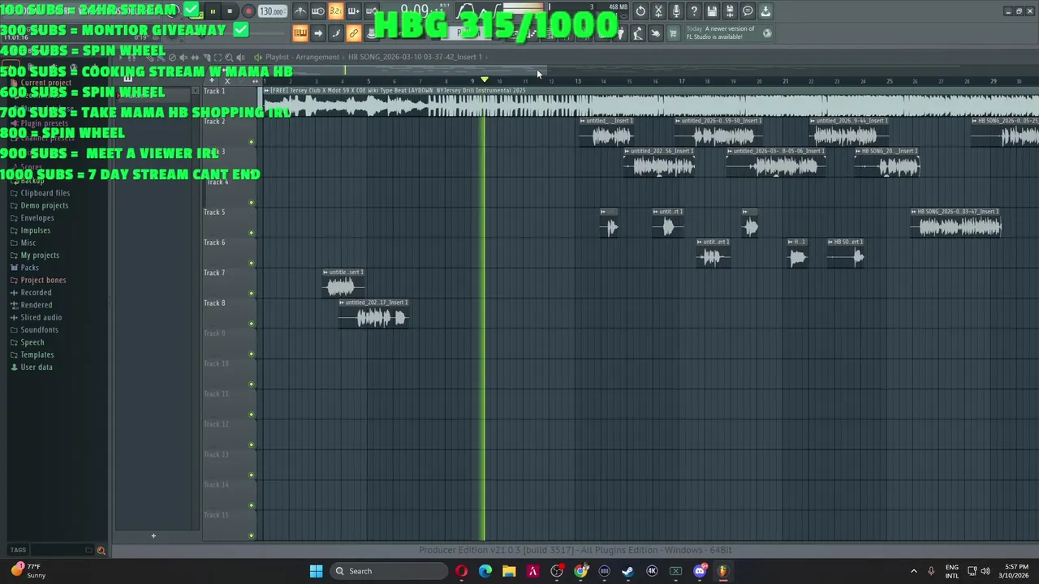Show the highlighted playlist view button
The image size is (1039, 584).
point(300,33)
